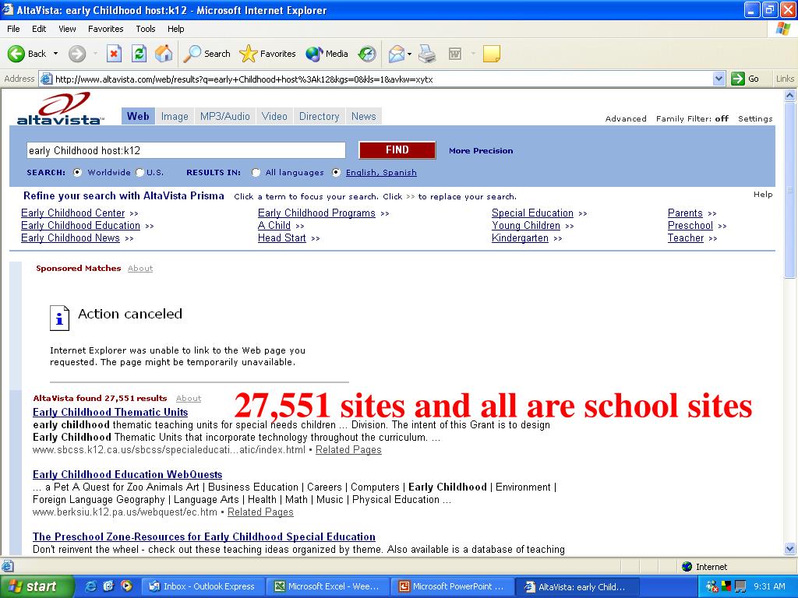Switch to the MP3/Audio tab
798x598 pixels.
[225, 117]
